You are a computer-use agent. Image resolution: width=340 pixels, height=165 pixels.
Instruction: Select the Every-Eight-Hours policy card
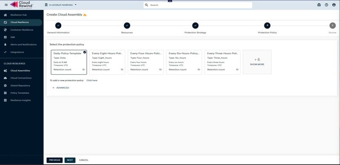(108, 62)
